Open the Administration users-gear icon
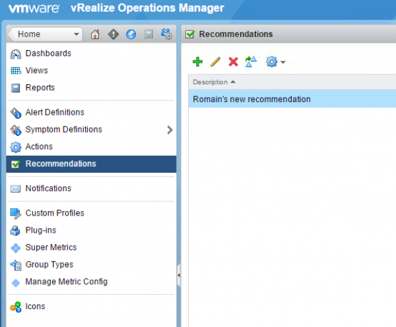396x327 pixels. 167,34
